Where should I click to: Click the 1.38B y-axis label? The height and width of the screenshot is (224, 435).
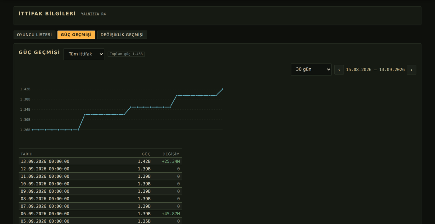pyautogui.click(x=25, y=99)
